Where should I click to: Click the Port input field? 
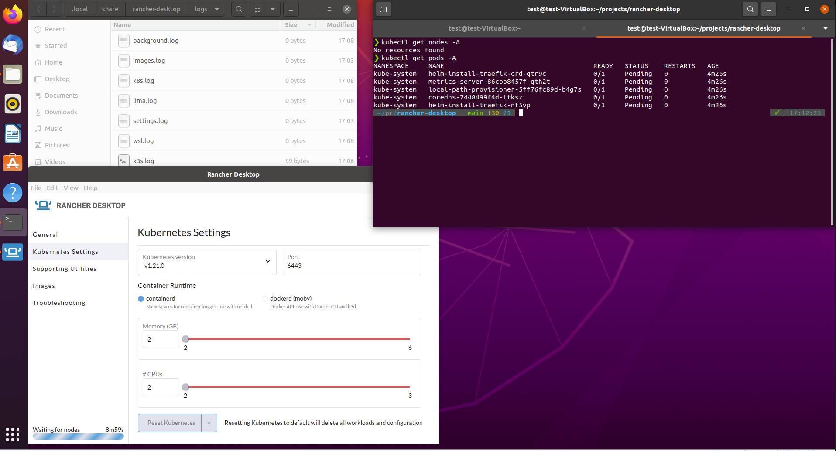352,262
